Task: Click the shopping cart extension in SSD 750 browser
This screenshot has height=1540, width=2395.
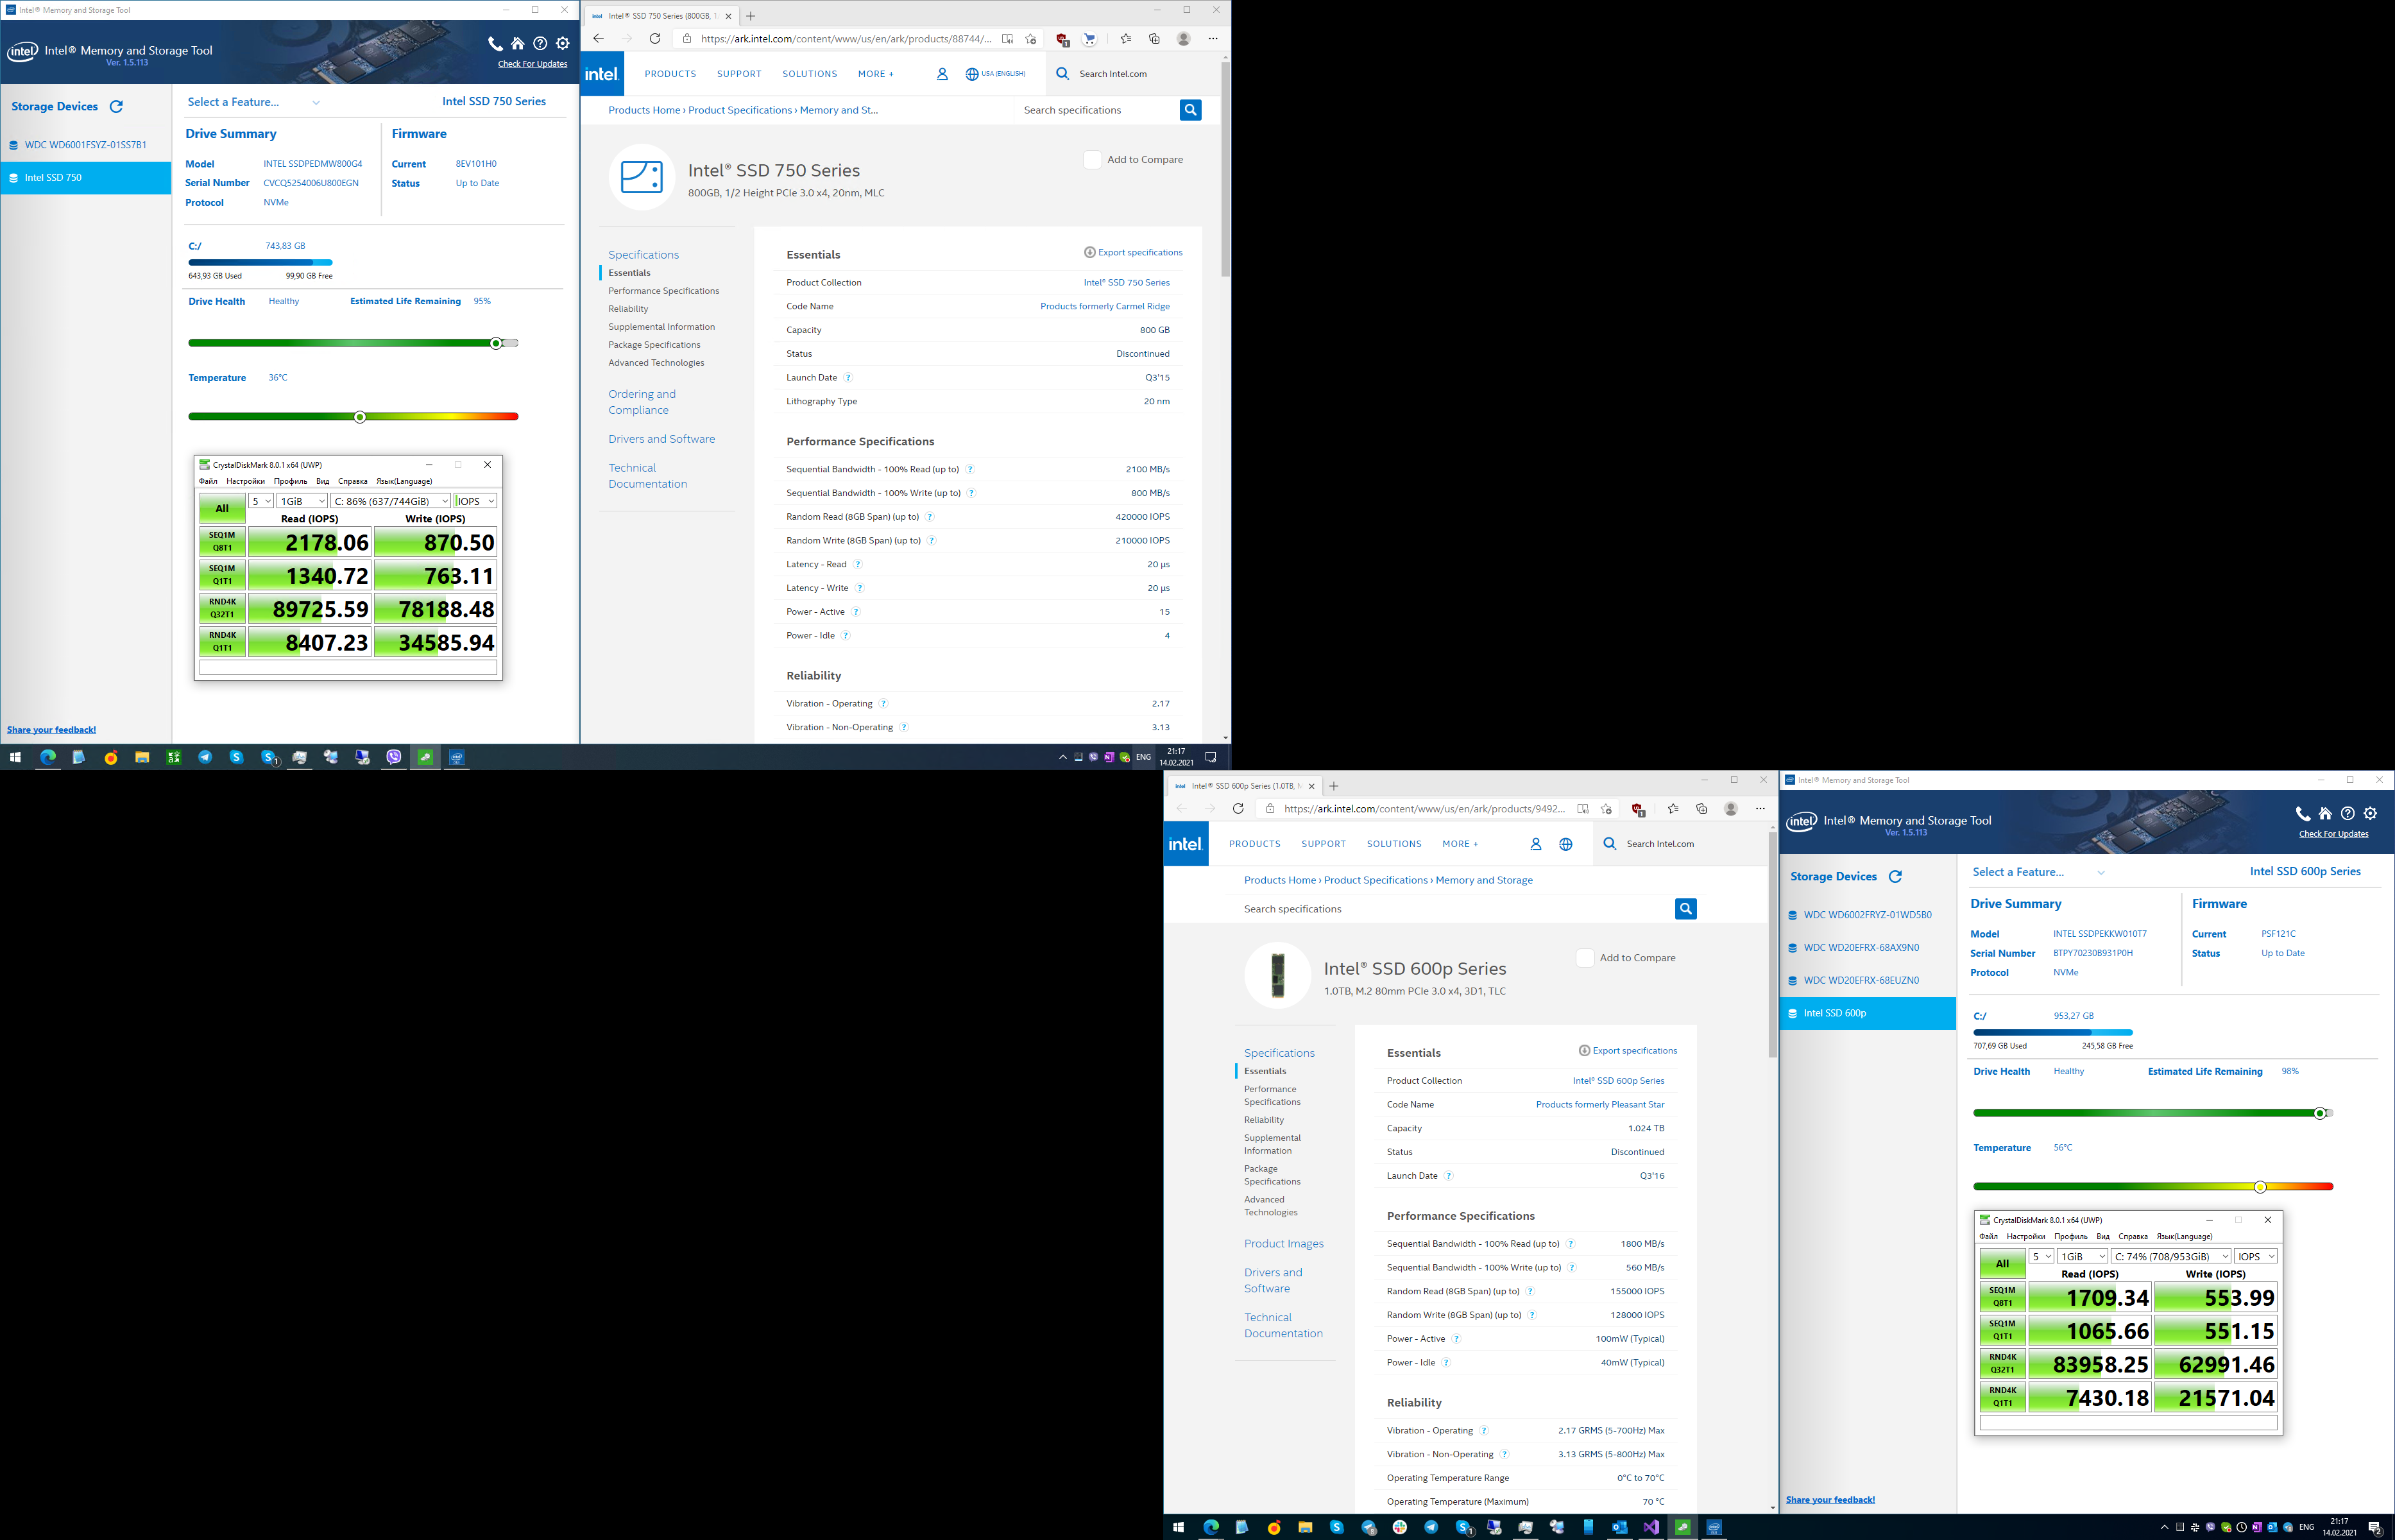Action: pyautogui.click(x=1091, y=39)
